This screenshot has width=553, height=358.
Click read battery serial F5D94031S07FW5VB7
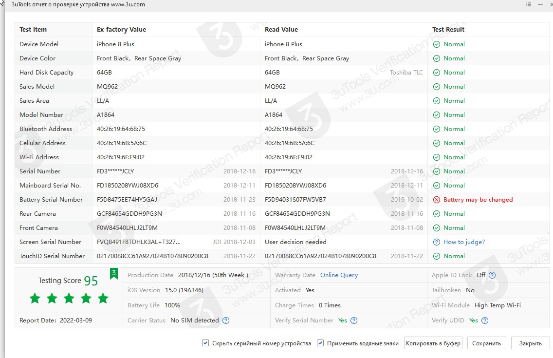(295, 200)
